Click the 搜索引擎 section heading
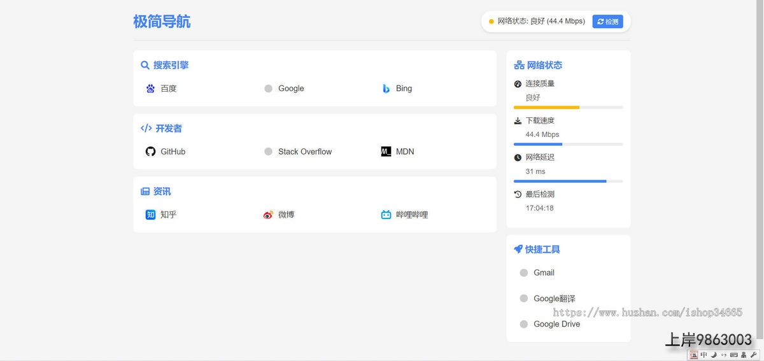The width and height of the screenshot is (764, 361). [x=170, y=65]
